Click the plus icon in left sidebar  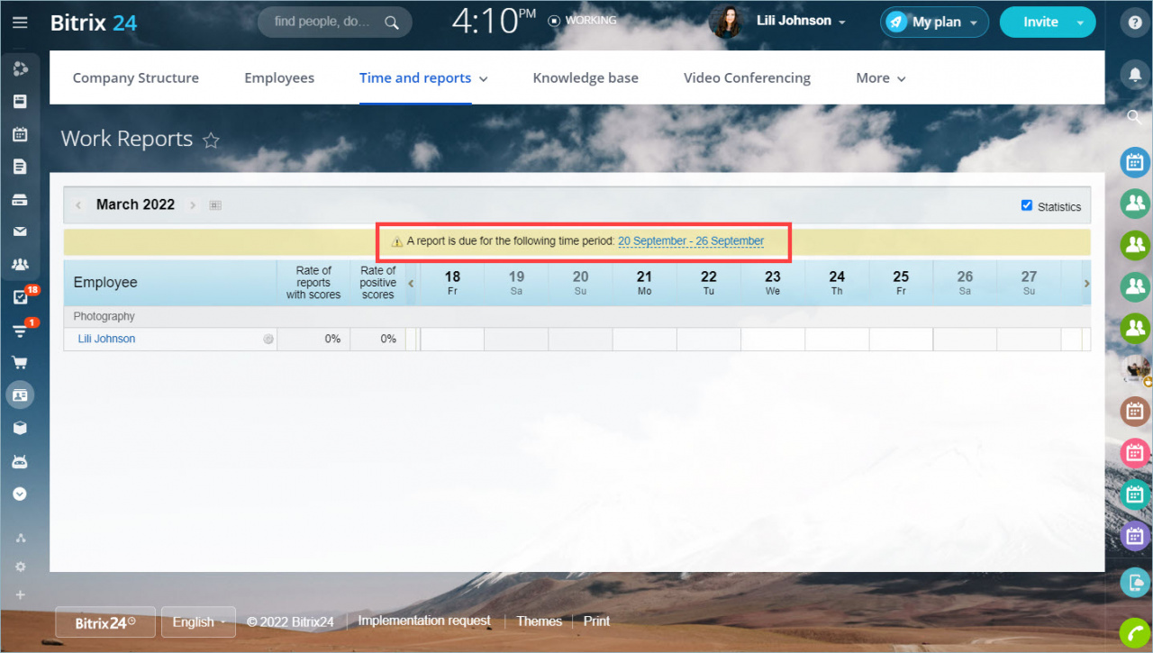click(x=20, y=595)
